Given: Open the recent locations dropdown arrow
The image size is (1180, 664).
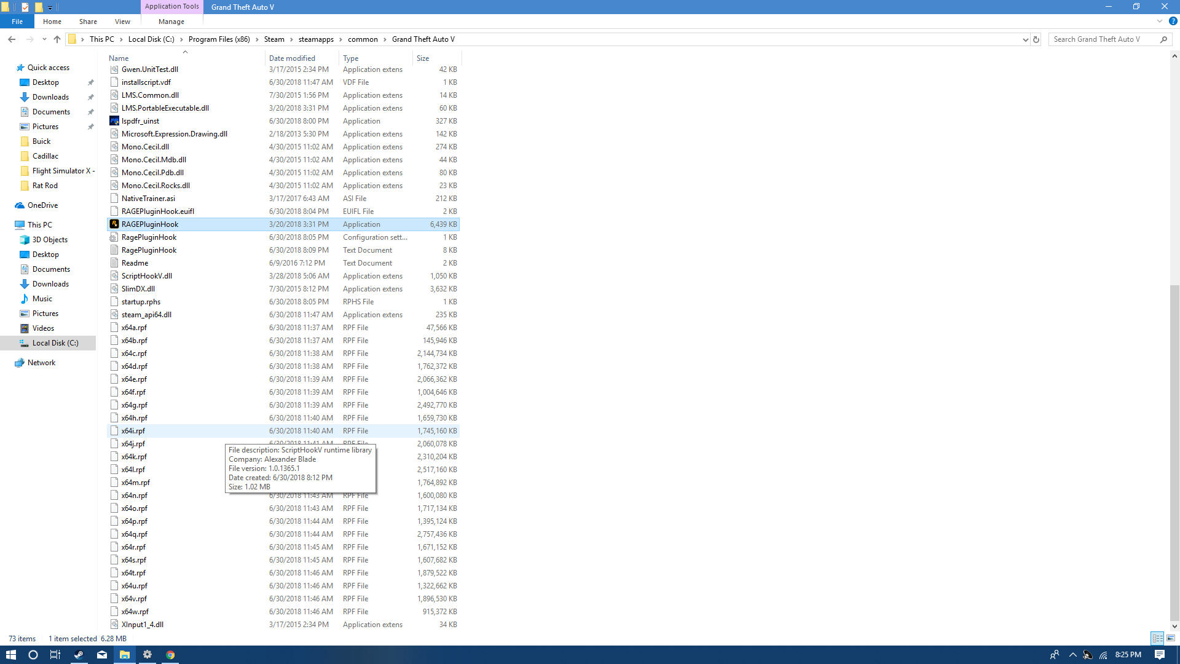Looking at the screenshot, I should [x=44, y=39].
